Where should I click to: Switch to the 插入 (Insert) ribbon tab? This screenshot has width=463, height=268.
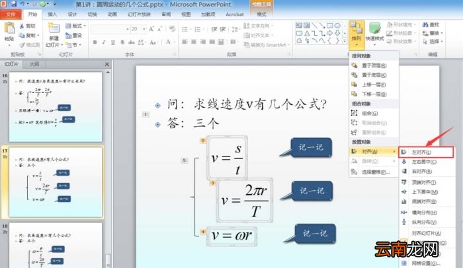[x=52, y=14]
